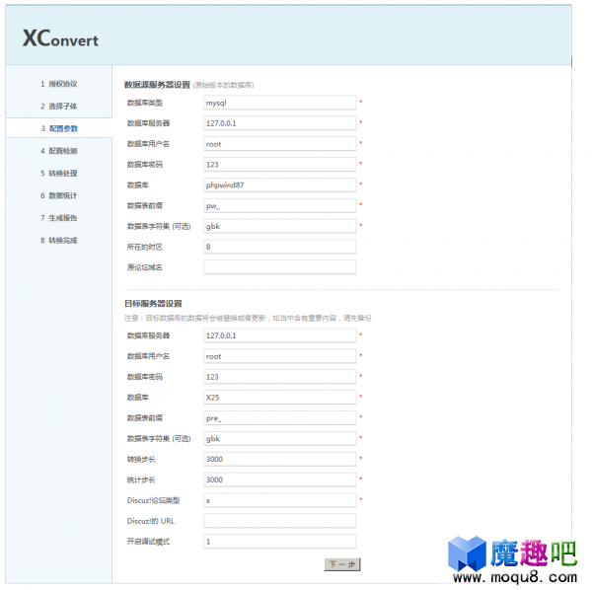The height and width of the screenshot is (590, 592).
Task: Select step 6 数据统计
Action: (x=59, y=195)
